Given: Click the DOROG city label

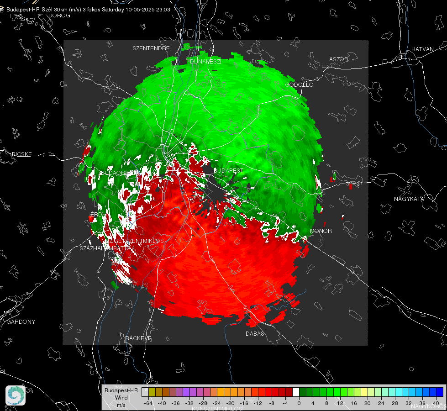Looking at the screenshot, I should 59,16.
